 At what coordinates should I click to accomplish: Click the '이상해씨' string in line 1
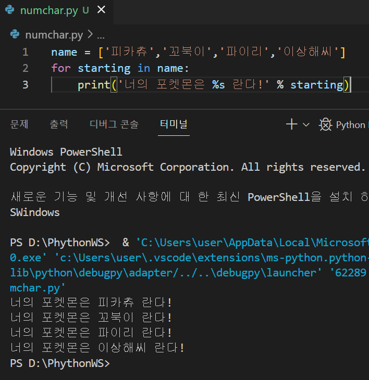point(308,52)
